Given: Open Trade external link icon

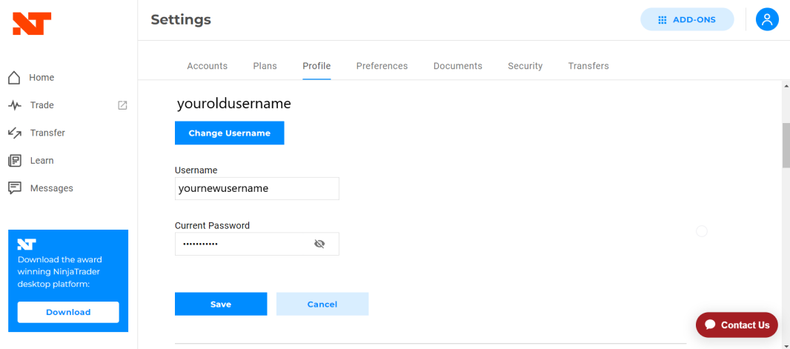Looking at the screenshot, I should (123, 105).
